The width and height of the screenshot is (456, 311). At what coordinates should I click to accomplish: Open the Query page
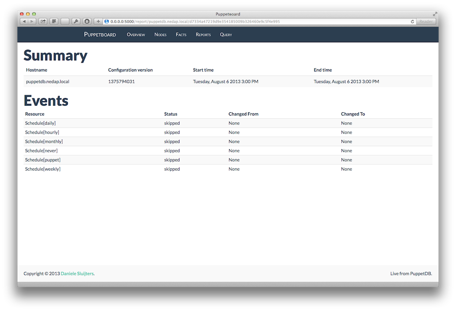click(x=226, y=35)
